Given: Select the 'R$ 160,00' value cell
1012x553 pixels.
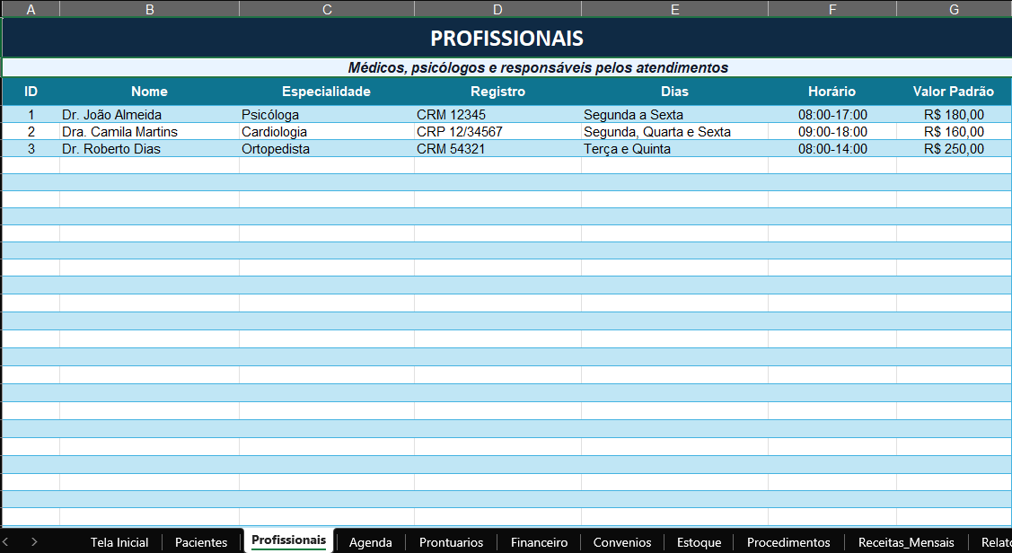Looking at the screenshot, I should click(x=954, y=132).
